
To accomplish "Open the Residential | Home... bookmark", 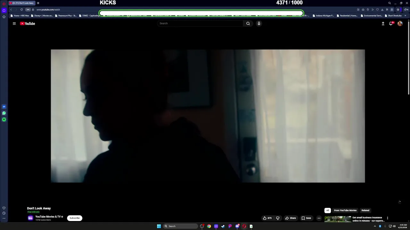I will click(x=347, y=16).
